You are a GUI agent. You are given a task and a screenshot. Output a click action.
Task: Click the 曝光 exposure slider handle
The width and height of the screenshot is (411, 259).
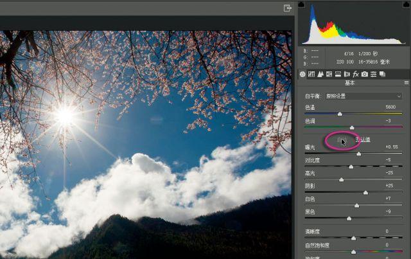[x=359, y=154]
